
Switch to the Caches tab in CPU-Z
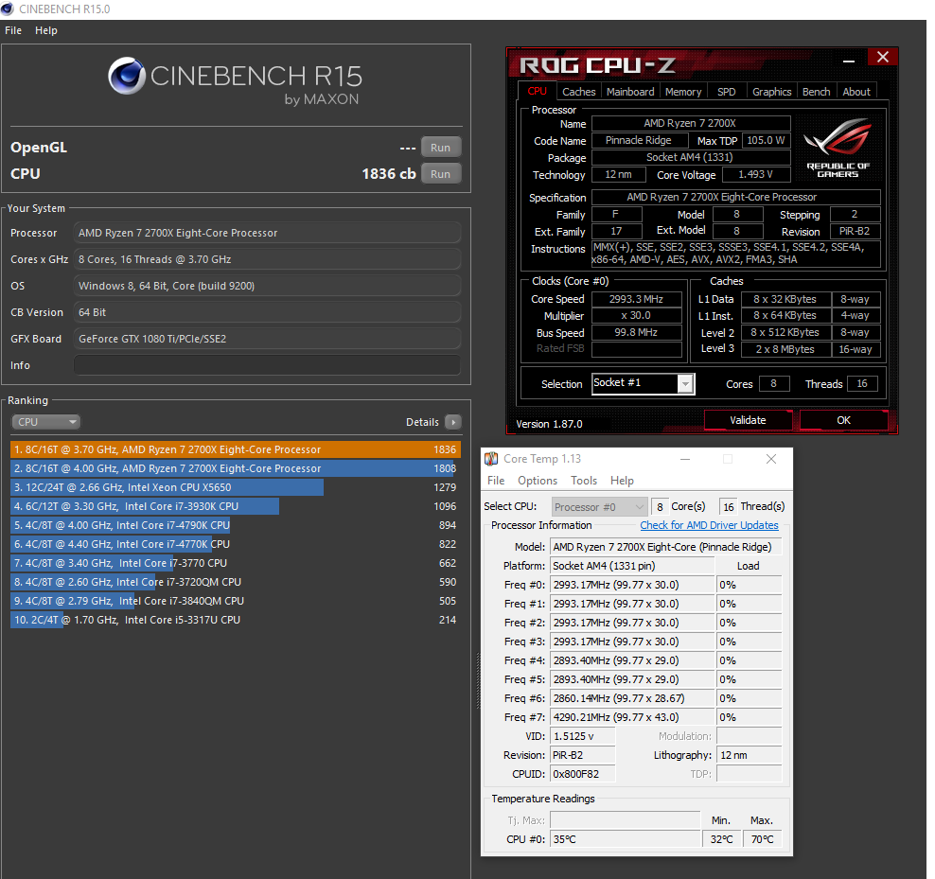tap(578, 92)
